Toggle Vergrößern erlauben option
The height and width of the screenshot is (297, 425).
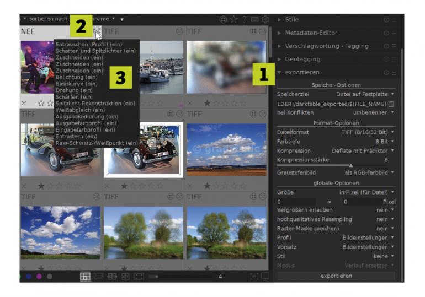point(336,210)
